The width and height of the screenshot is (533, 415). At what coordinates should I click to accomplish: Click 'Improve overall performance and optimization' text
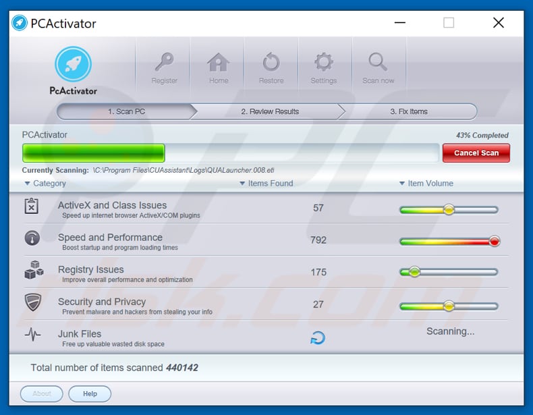click(127, 280)
